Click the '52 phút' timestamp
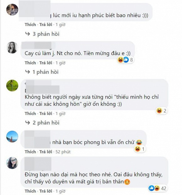The image size is (182, 195). coord(63,152)
